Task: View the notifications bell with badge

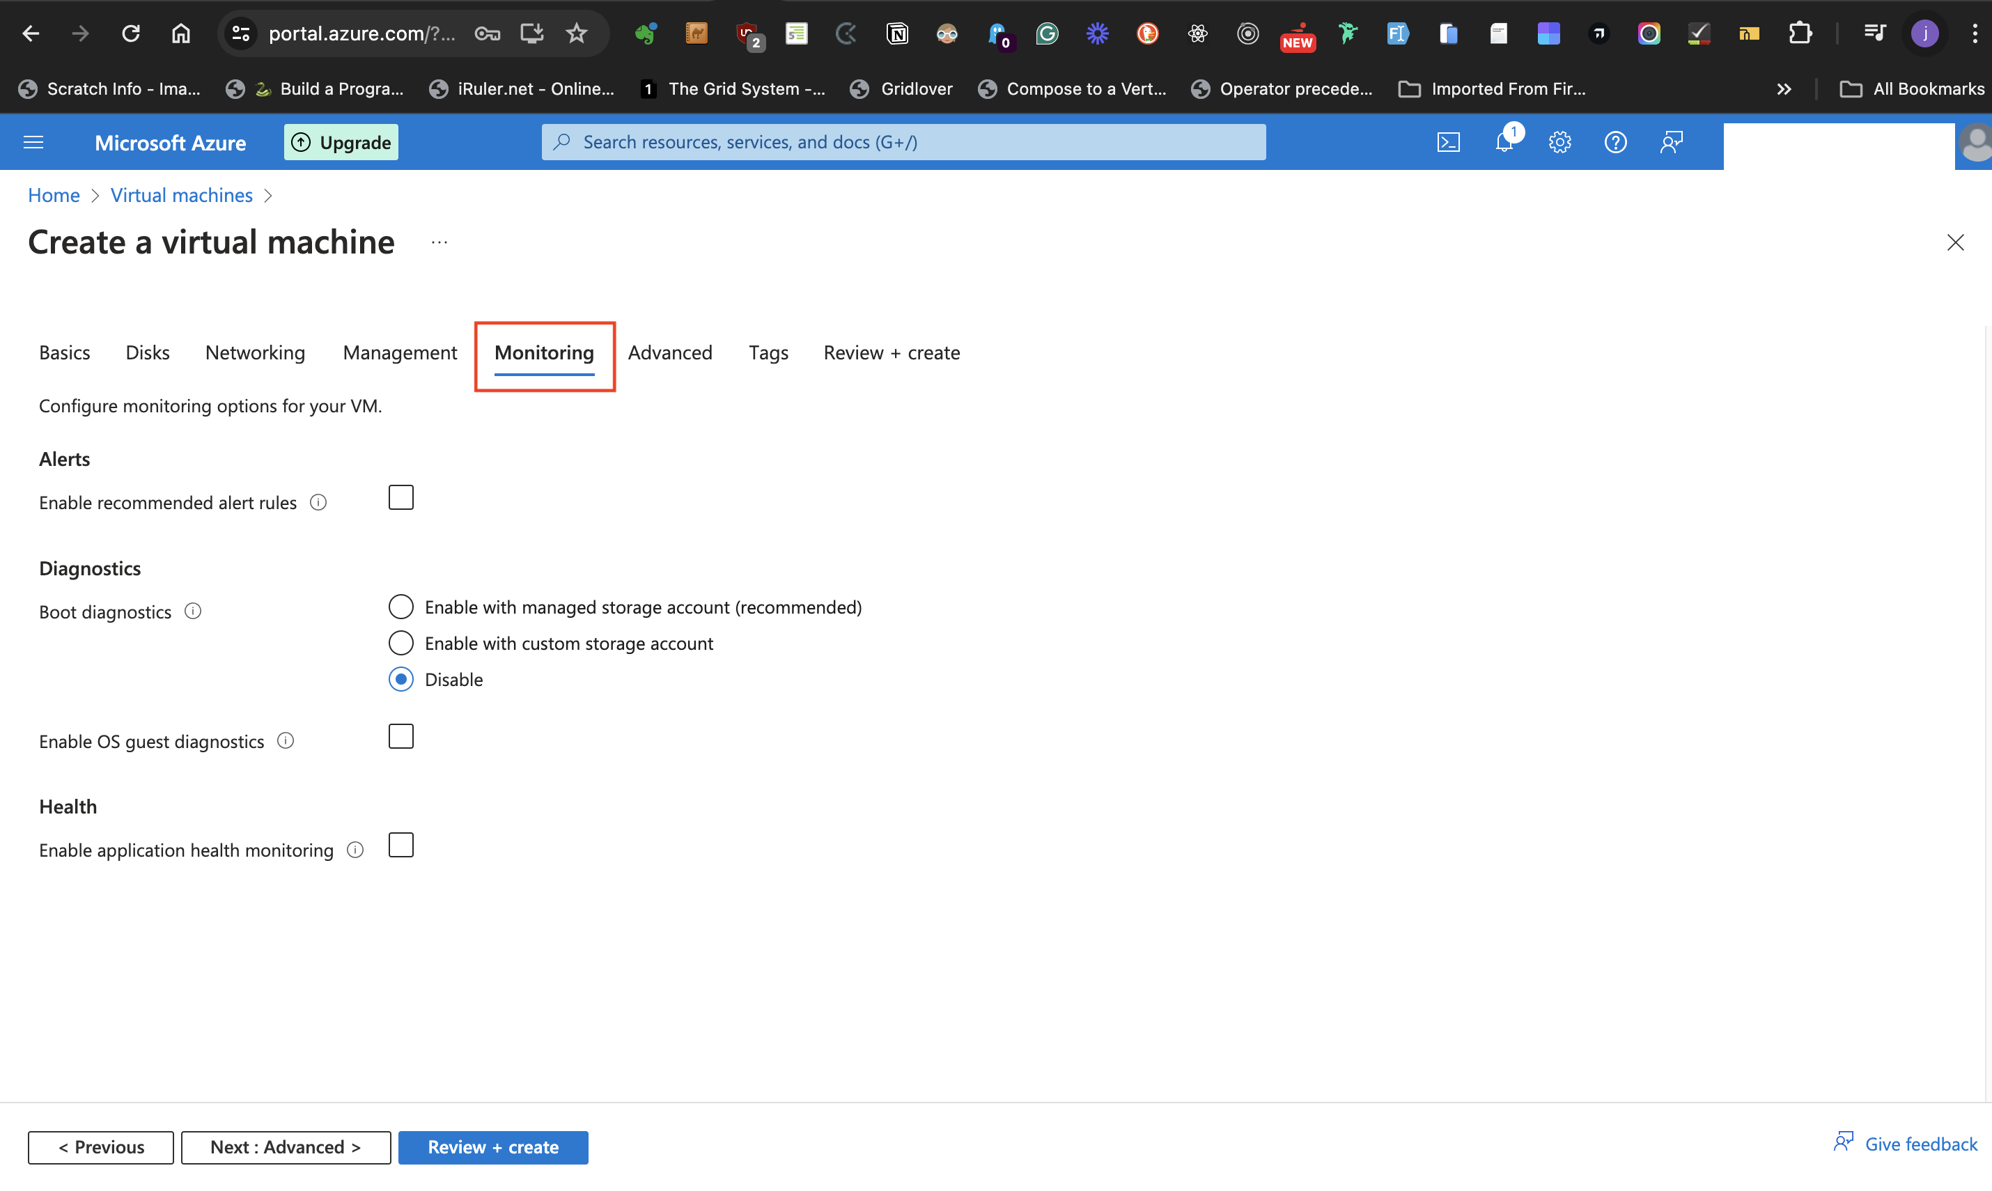Action: coord(1505,141)
